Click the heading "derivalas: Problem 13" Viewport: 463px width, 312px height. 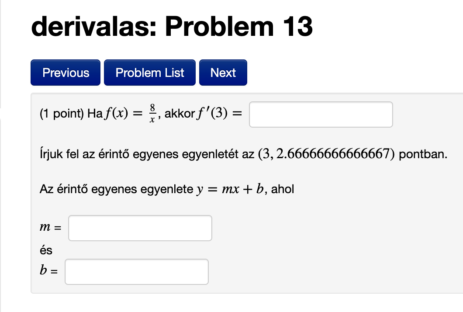pos(172,27)
